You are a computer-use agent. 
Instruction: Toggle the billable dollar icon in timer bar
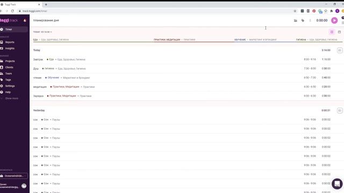[x=310, y=20]
